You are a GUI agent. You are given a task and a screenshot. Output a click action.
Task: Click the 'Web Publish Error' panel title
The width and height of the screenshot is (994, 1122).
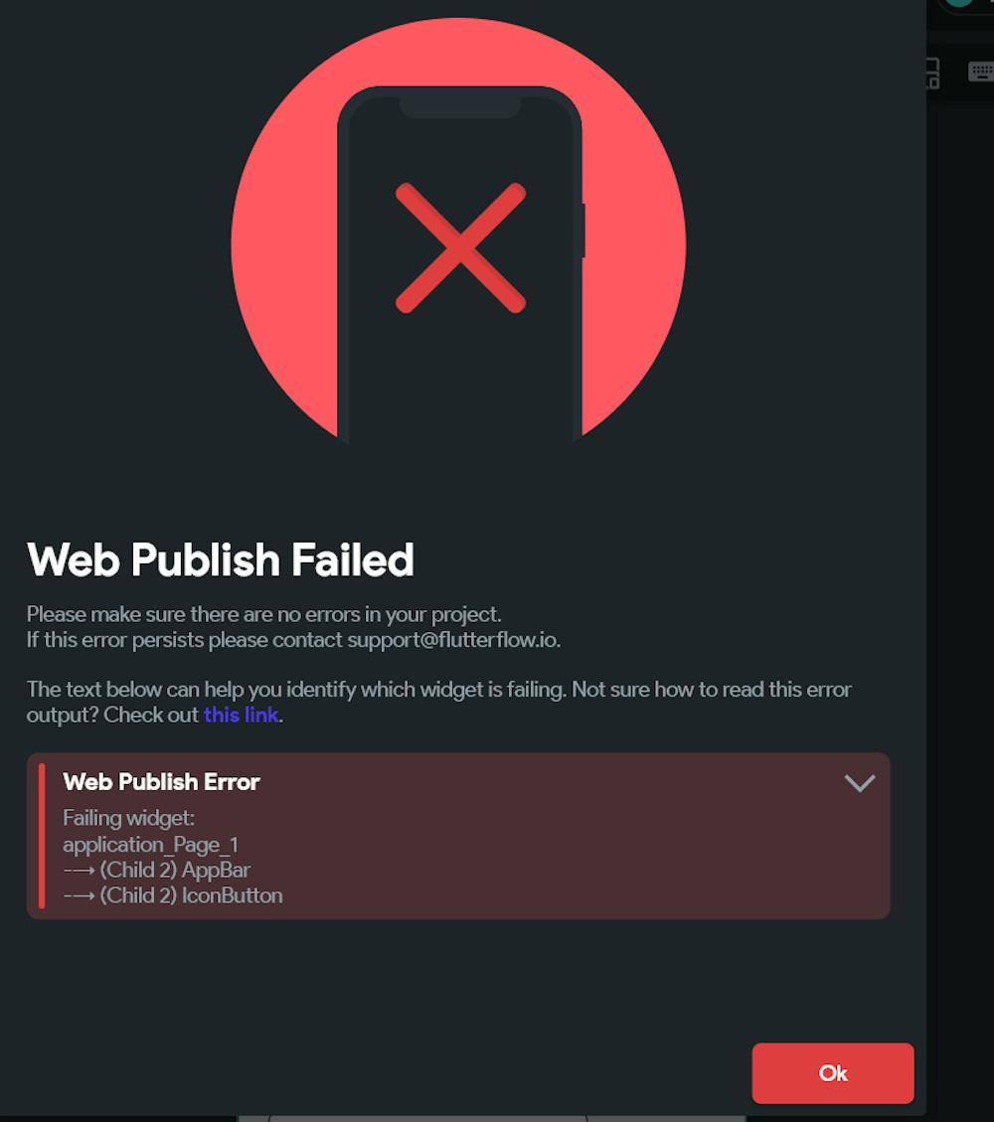[161, 782]
